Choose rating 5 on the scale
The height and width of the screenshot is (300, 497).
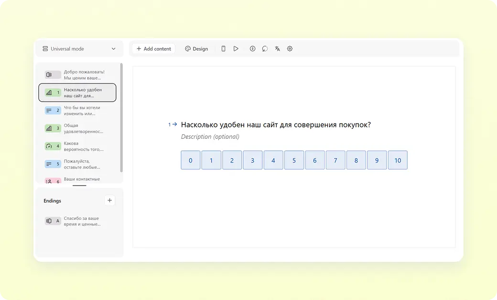click(294, 160)
